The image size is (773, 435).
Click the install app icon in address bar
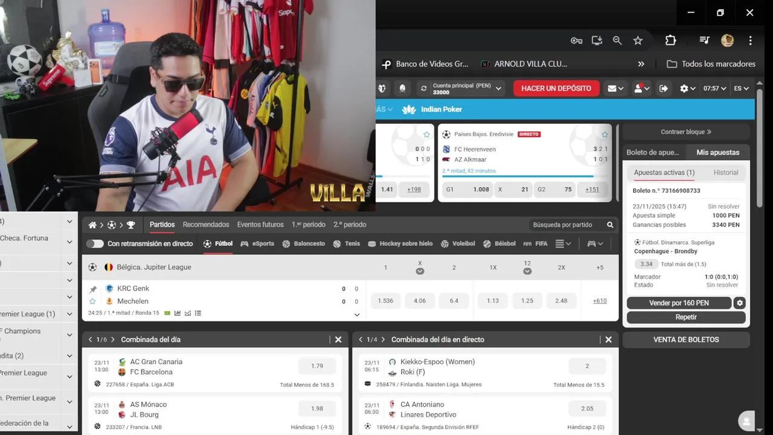point(597,40)
